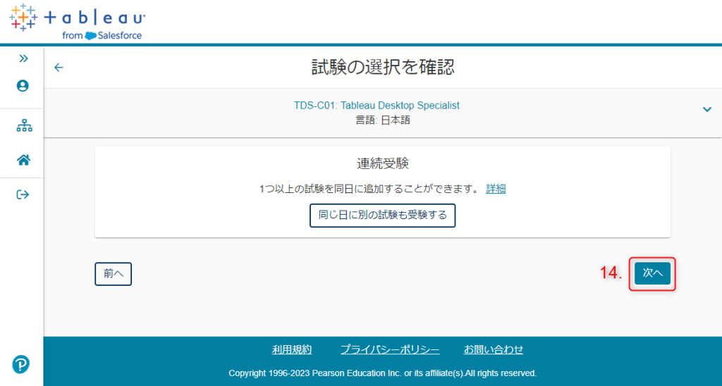Screen dimensions: 722x386
Task: Click the 連続受験 section heading
Action: (x=383, y=163)
